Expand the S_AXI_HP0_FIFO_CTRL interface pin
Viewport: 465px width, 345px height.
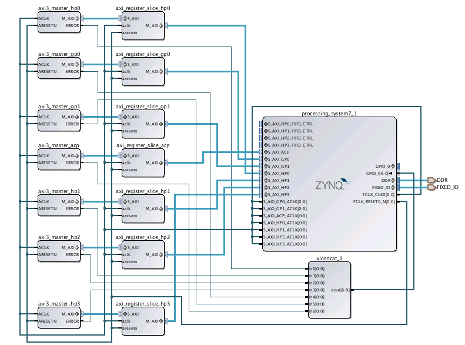coord(266,124)
